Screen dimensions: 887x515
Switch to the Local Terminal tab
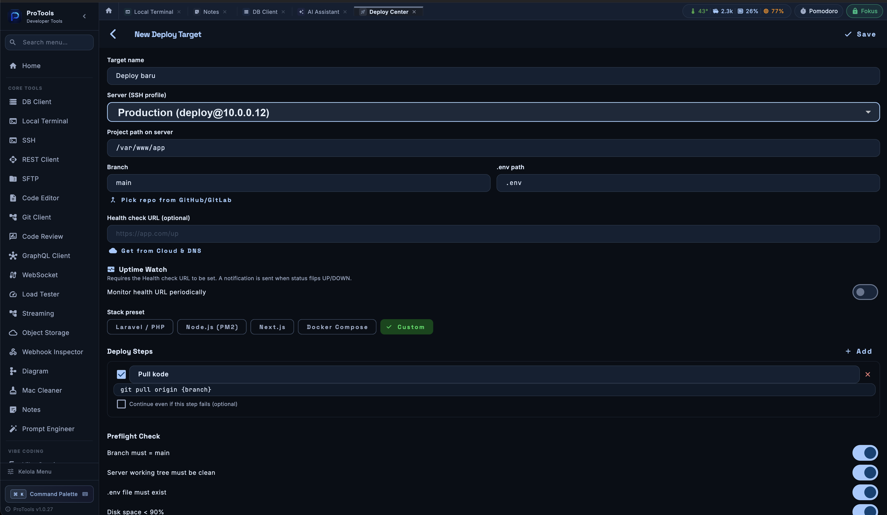(x=153, y=12)
